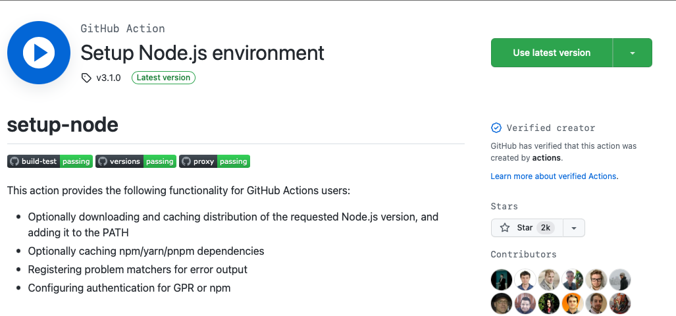Viewport: 676px width, 316px height.
Task: Click the Latest version label
Action: tap(163, 78)
